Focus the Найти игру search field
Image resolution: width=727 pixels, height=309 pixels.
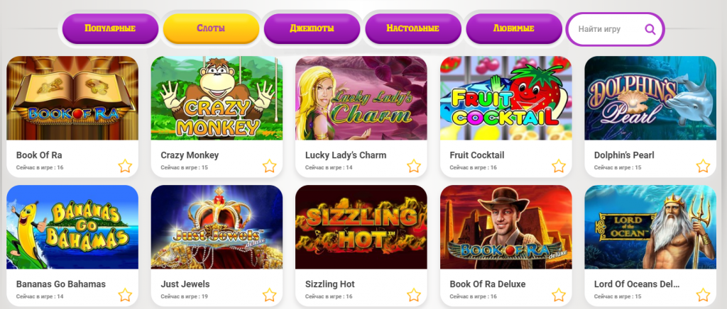pyautogui.click(x=616, y=29)
